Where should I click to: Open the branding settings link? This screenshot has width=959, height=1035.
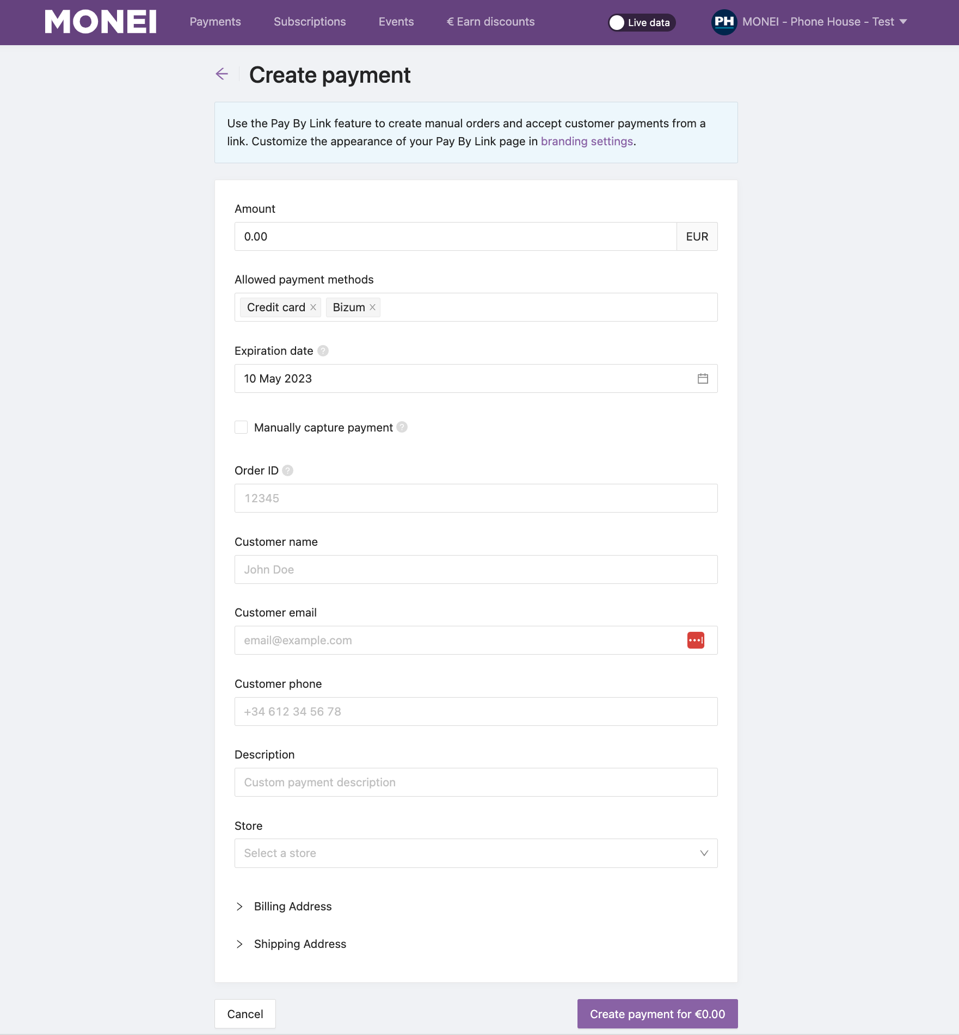[587, 141]
